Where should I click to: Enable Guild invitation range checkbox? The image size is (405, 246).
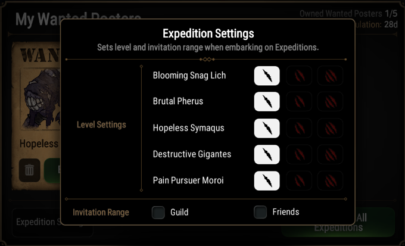coord(158,213)
